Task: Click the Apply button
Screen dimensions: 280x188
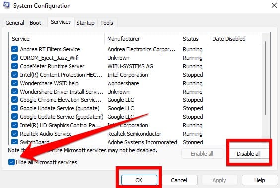Action: tap(219, 180)
